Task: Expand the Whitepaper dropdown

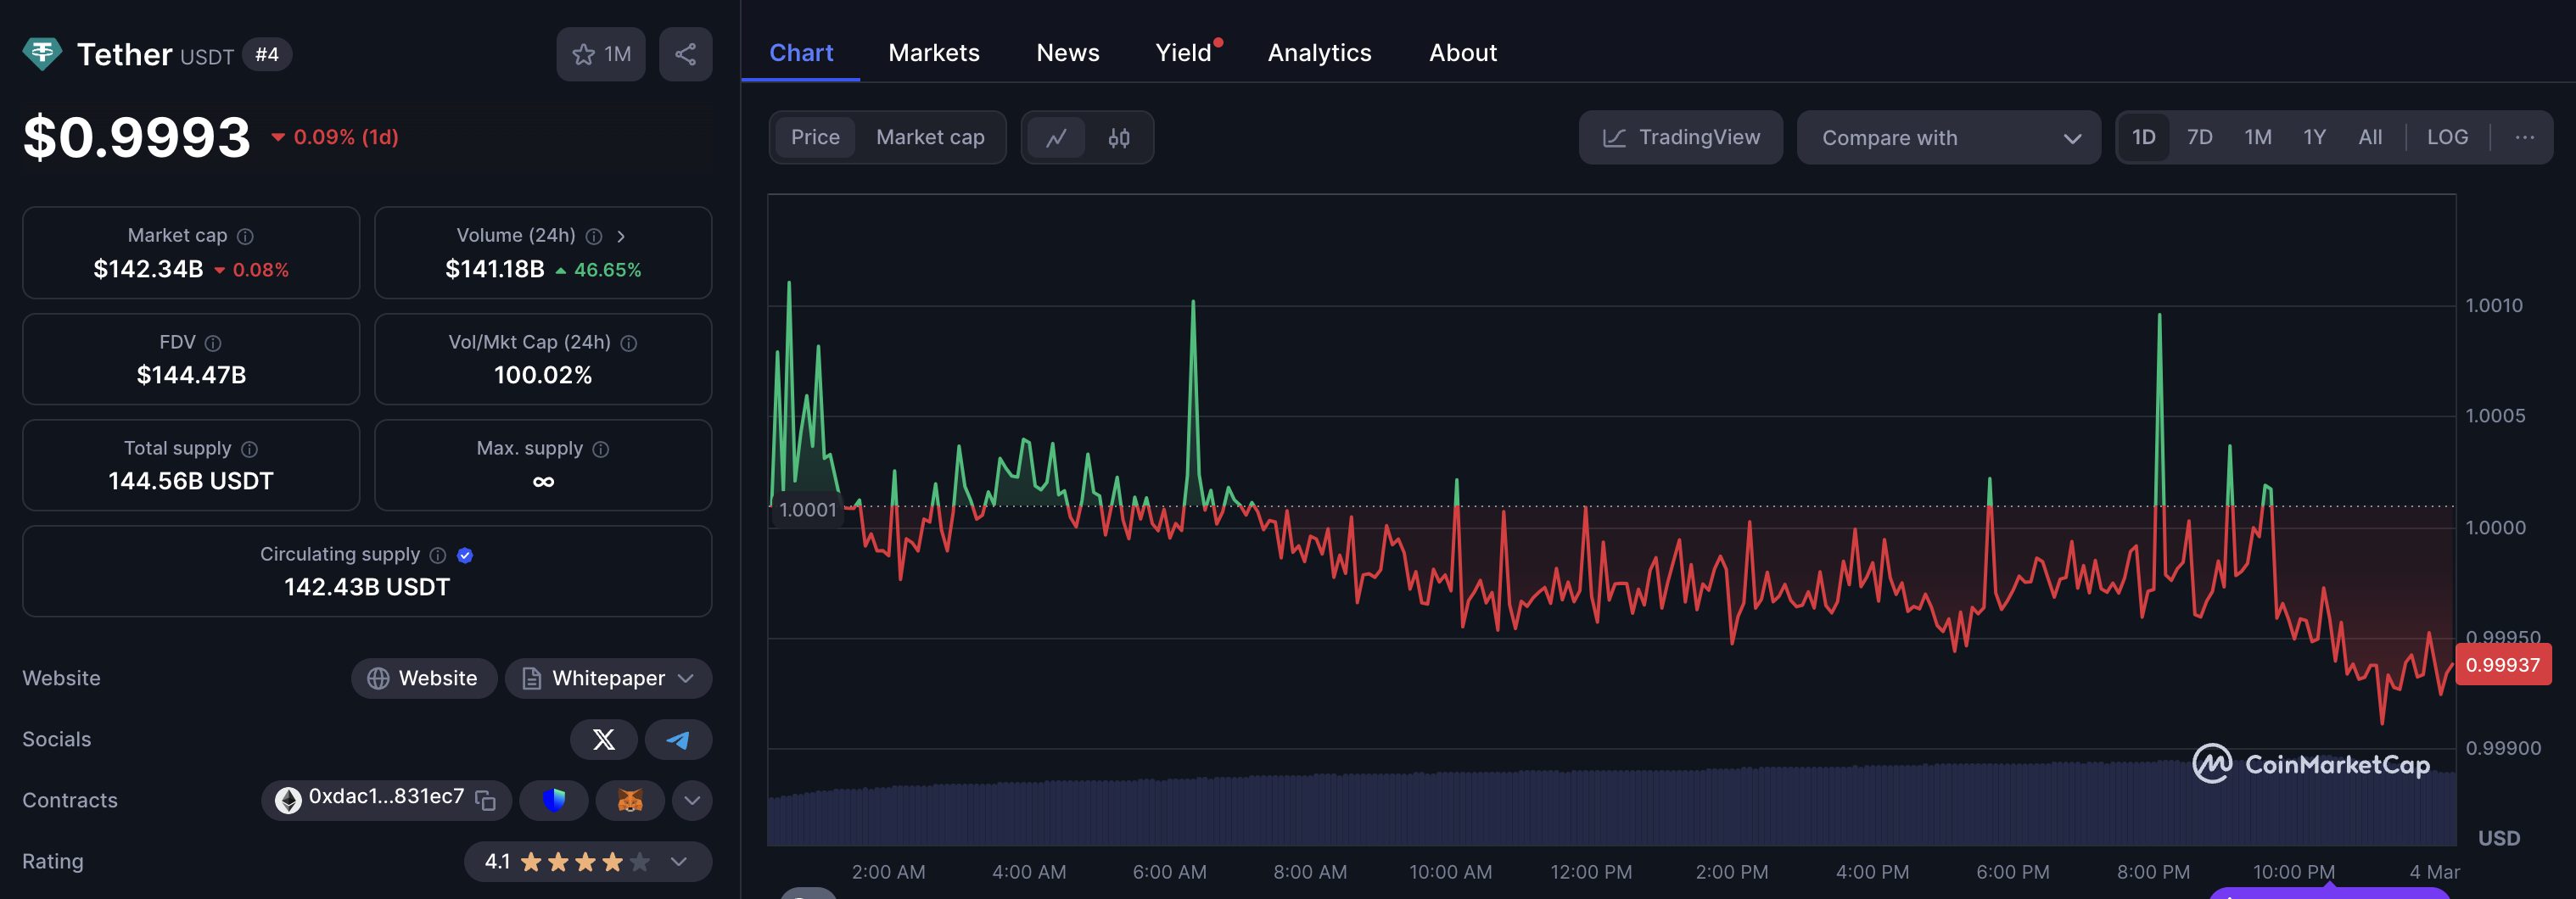Action: (x=609, y=678)
